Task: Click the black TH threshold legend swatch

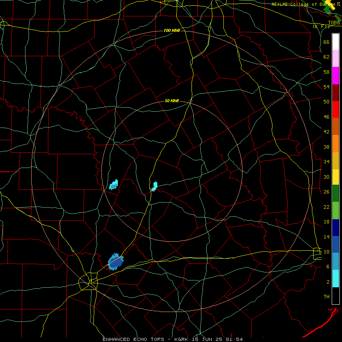Action: [x=336, y=296]
